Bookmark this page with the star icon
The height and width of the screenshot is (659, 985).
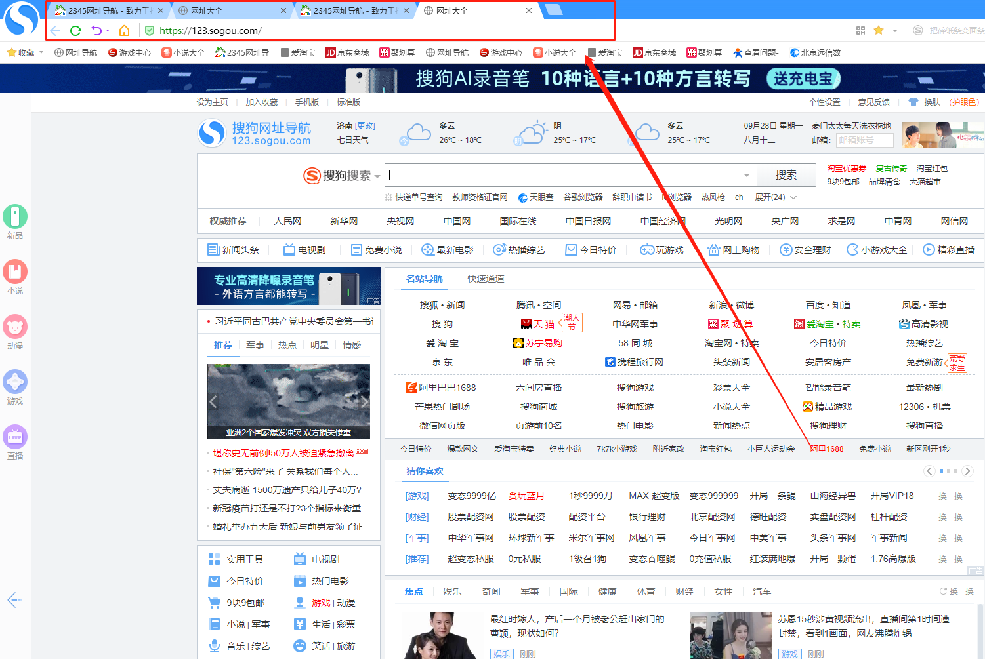click(879, 30)
